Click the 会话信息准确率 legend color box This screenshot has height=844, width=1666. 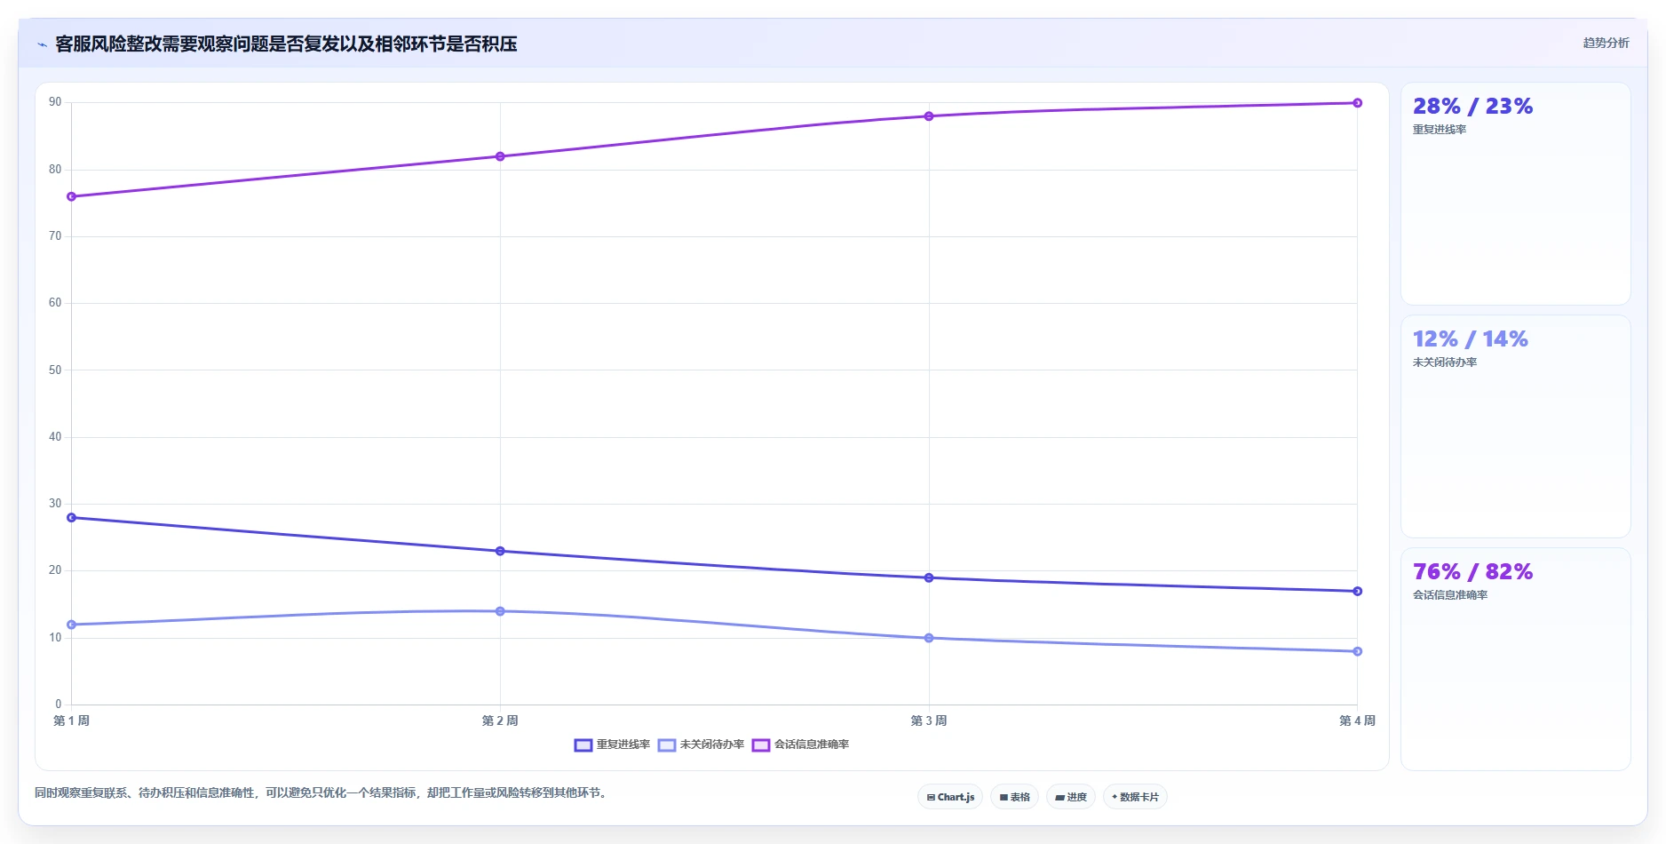761,745
